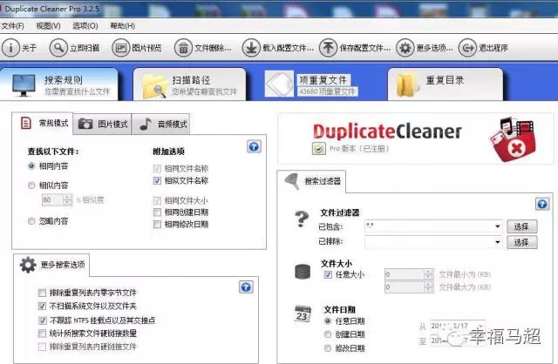Open the 从 start date picker
This screenshot has height=364, width=558.
457,326
